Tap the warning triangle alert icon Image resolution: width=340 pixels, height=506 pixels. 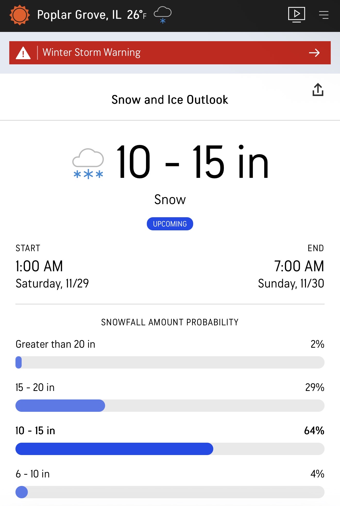tap(23, 53)
